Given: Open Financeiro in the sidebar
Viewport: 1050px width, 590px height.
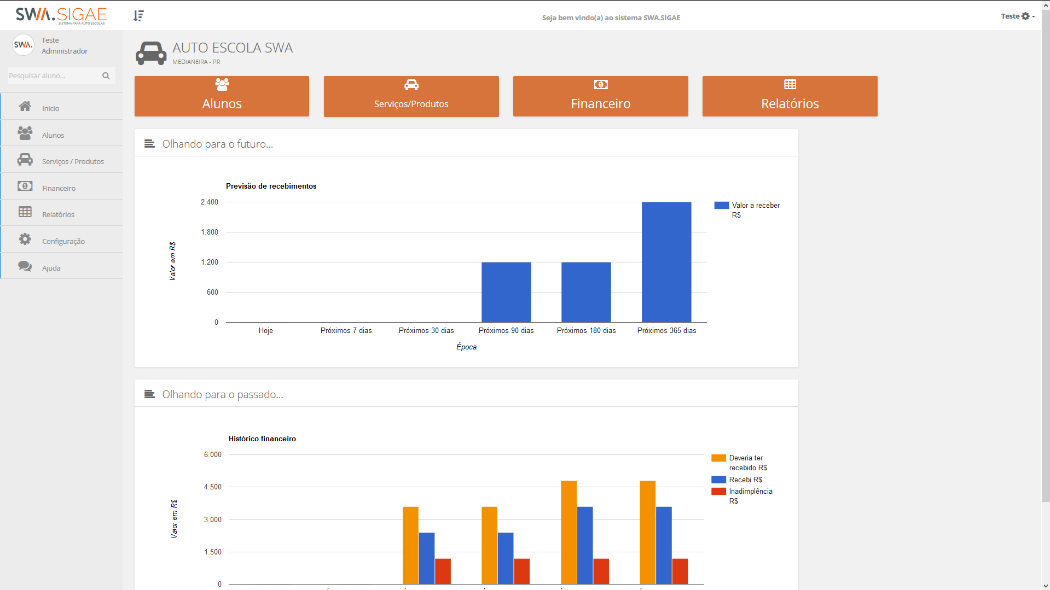Looking at the screenshot, I should pos(61,186).
